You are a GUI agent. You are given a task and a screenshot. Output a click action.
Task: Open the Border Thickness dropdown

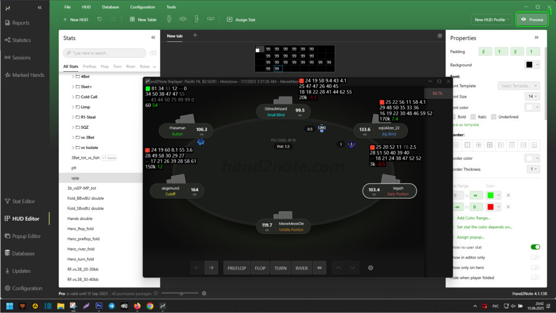533,170
